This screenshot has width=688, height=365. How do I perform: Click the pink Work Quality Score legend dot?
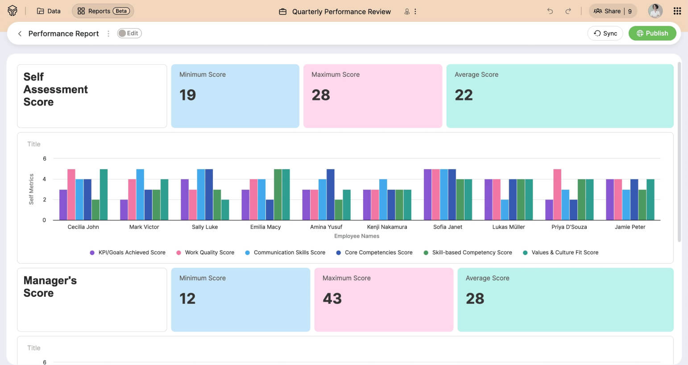(179, 253)
